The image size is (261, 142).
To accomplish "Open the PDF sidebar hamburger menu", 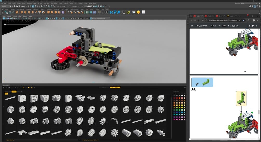I will point(192,26).
